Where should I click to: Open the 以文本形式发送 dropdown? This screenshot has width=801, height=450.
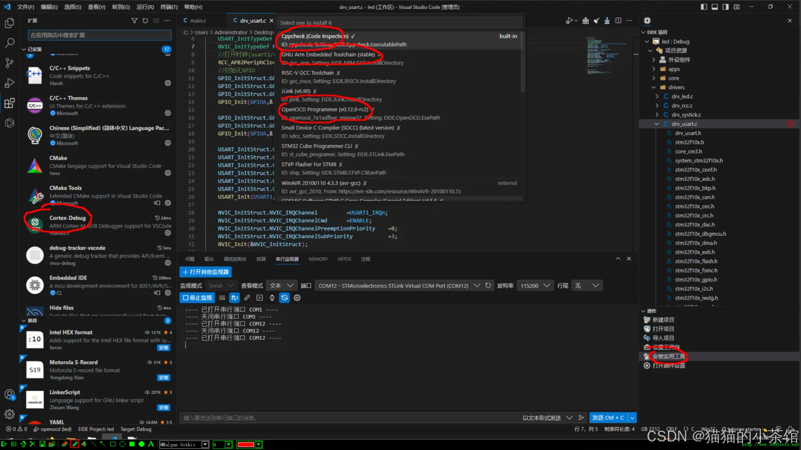tap(547, 418)
